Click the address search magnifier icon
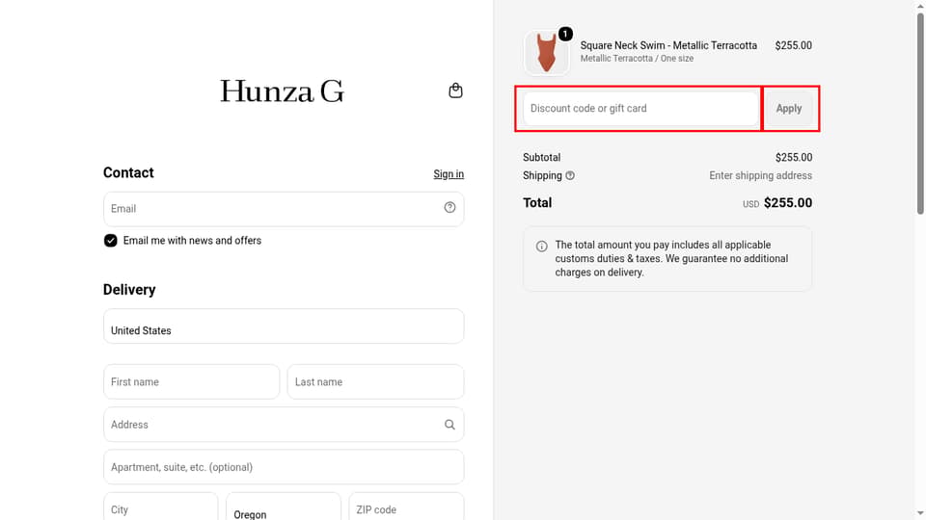The image size is (926, 520). click(x=449, y=425)
